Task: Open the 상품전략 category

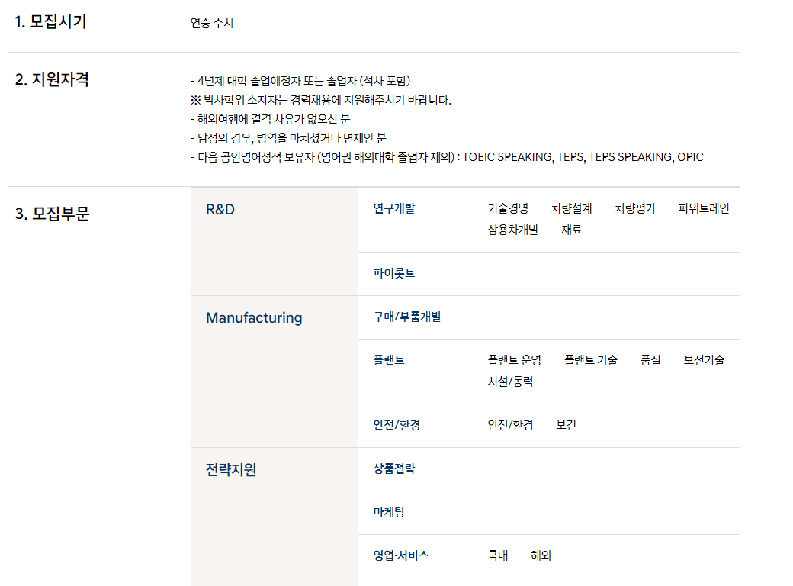Action: point(393,468)
